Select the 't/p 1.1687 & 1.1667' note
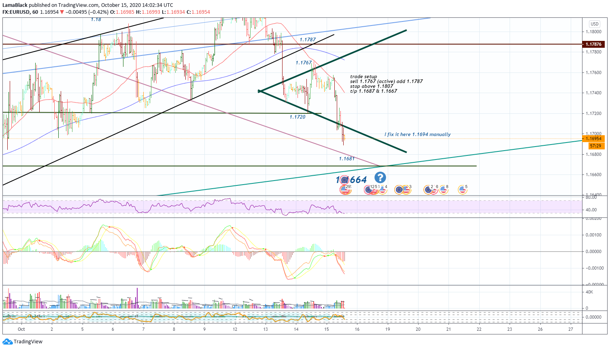This screenshot has height=349, width=610. [x=374, y=91]
